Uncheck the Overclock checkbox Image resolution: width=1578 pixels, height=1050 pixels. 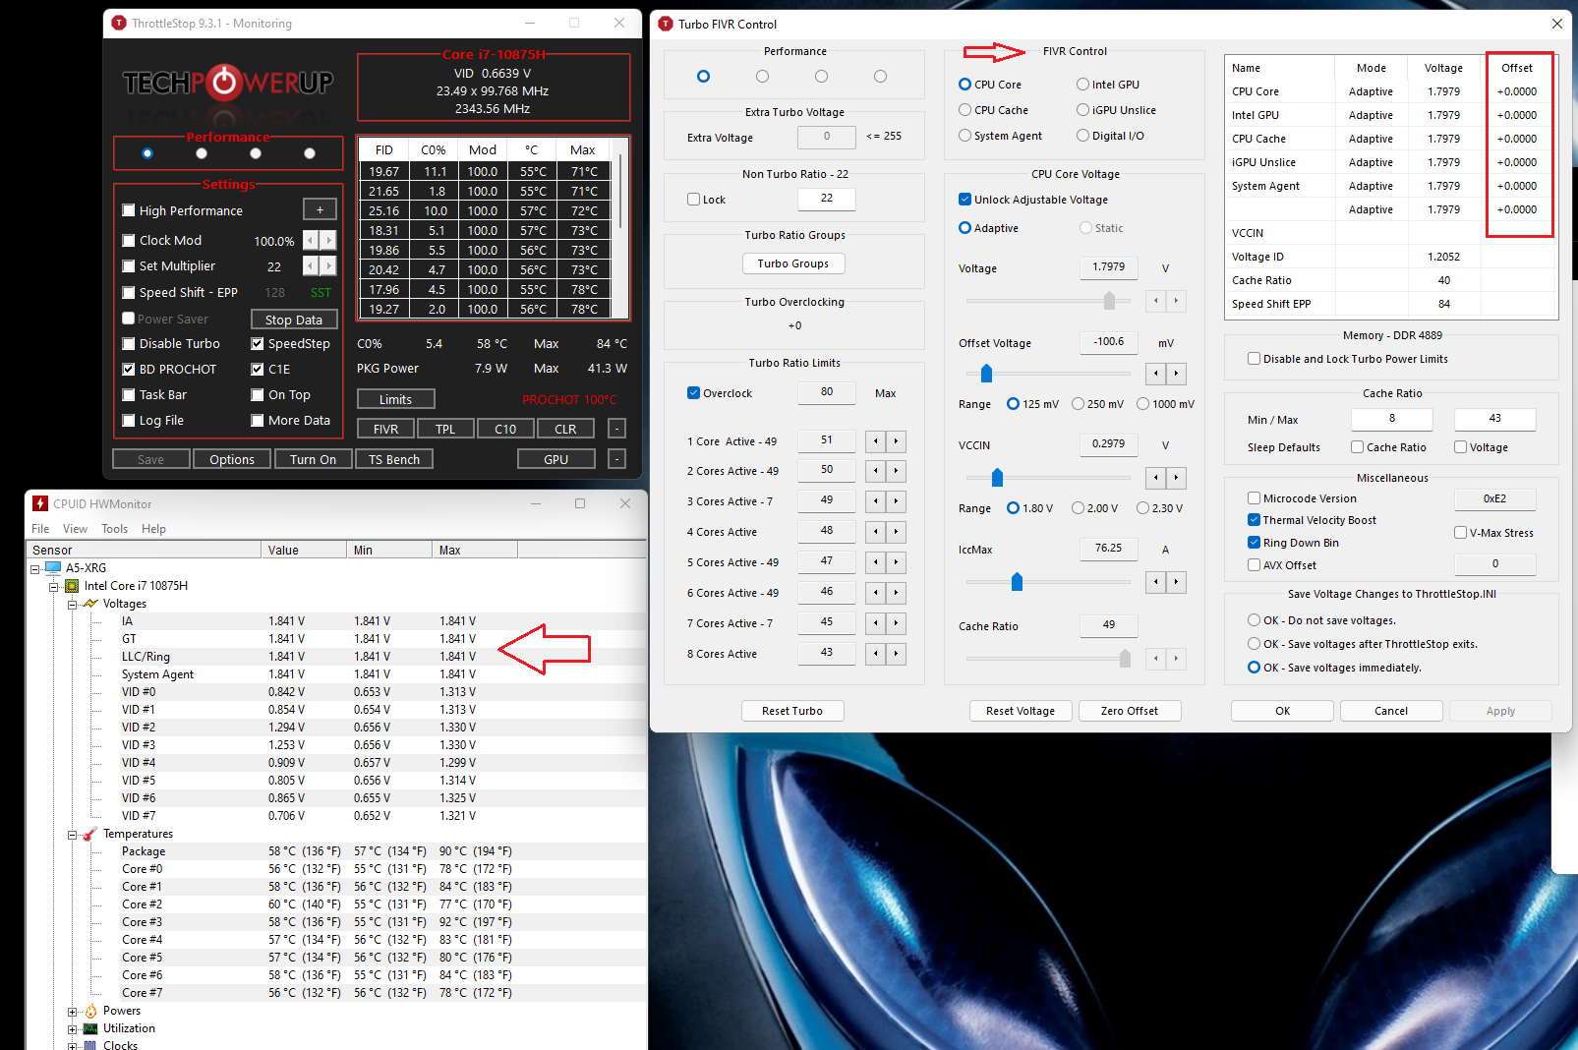tap(694, 393)
